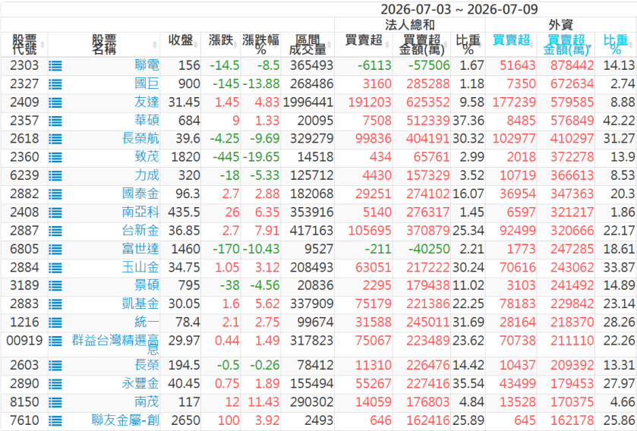Image resolution: width=637 pixels, height=431 pixels.
Task: Open the list icon for stock 6805
Action: pyautogui.click(x=55, y=249)
